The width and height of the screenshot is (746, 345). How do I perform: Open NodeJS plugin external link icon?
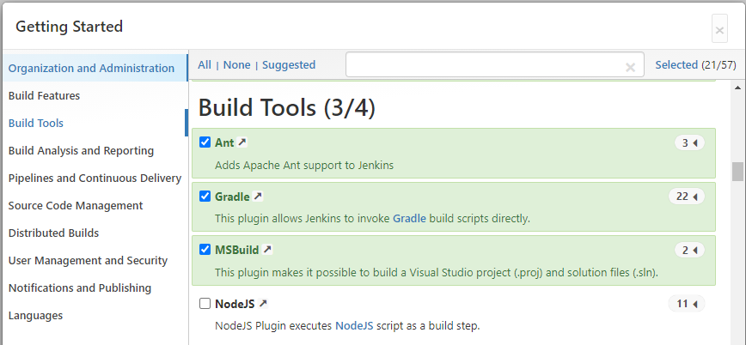coord(263,303)
